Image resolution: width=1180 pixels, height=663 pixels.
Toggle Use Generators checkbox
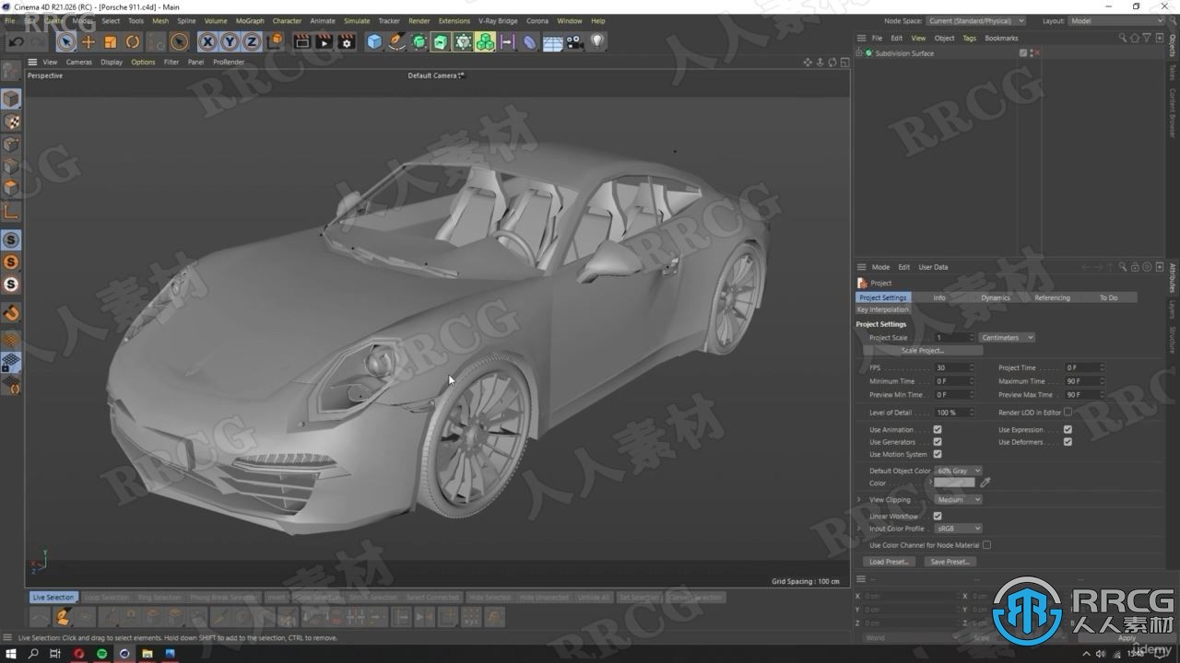[938, 442]
